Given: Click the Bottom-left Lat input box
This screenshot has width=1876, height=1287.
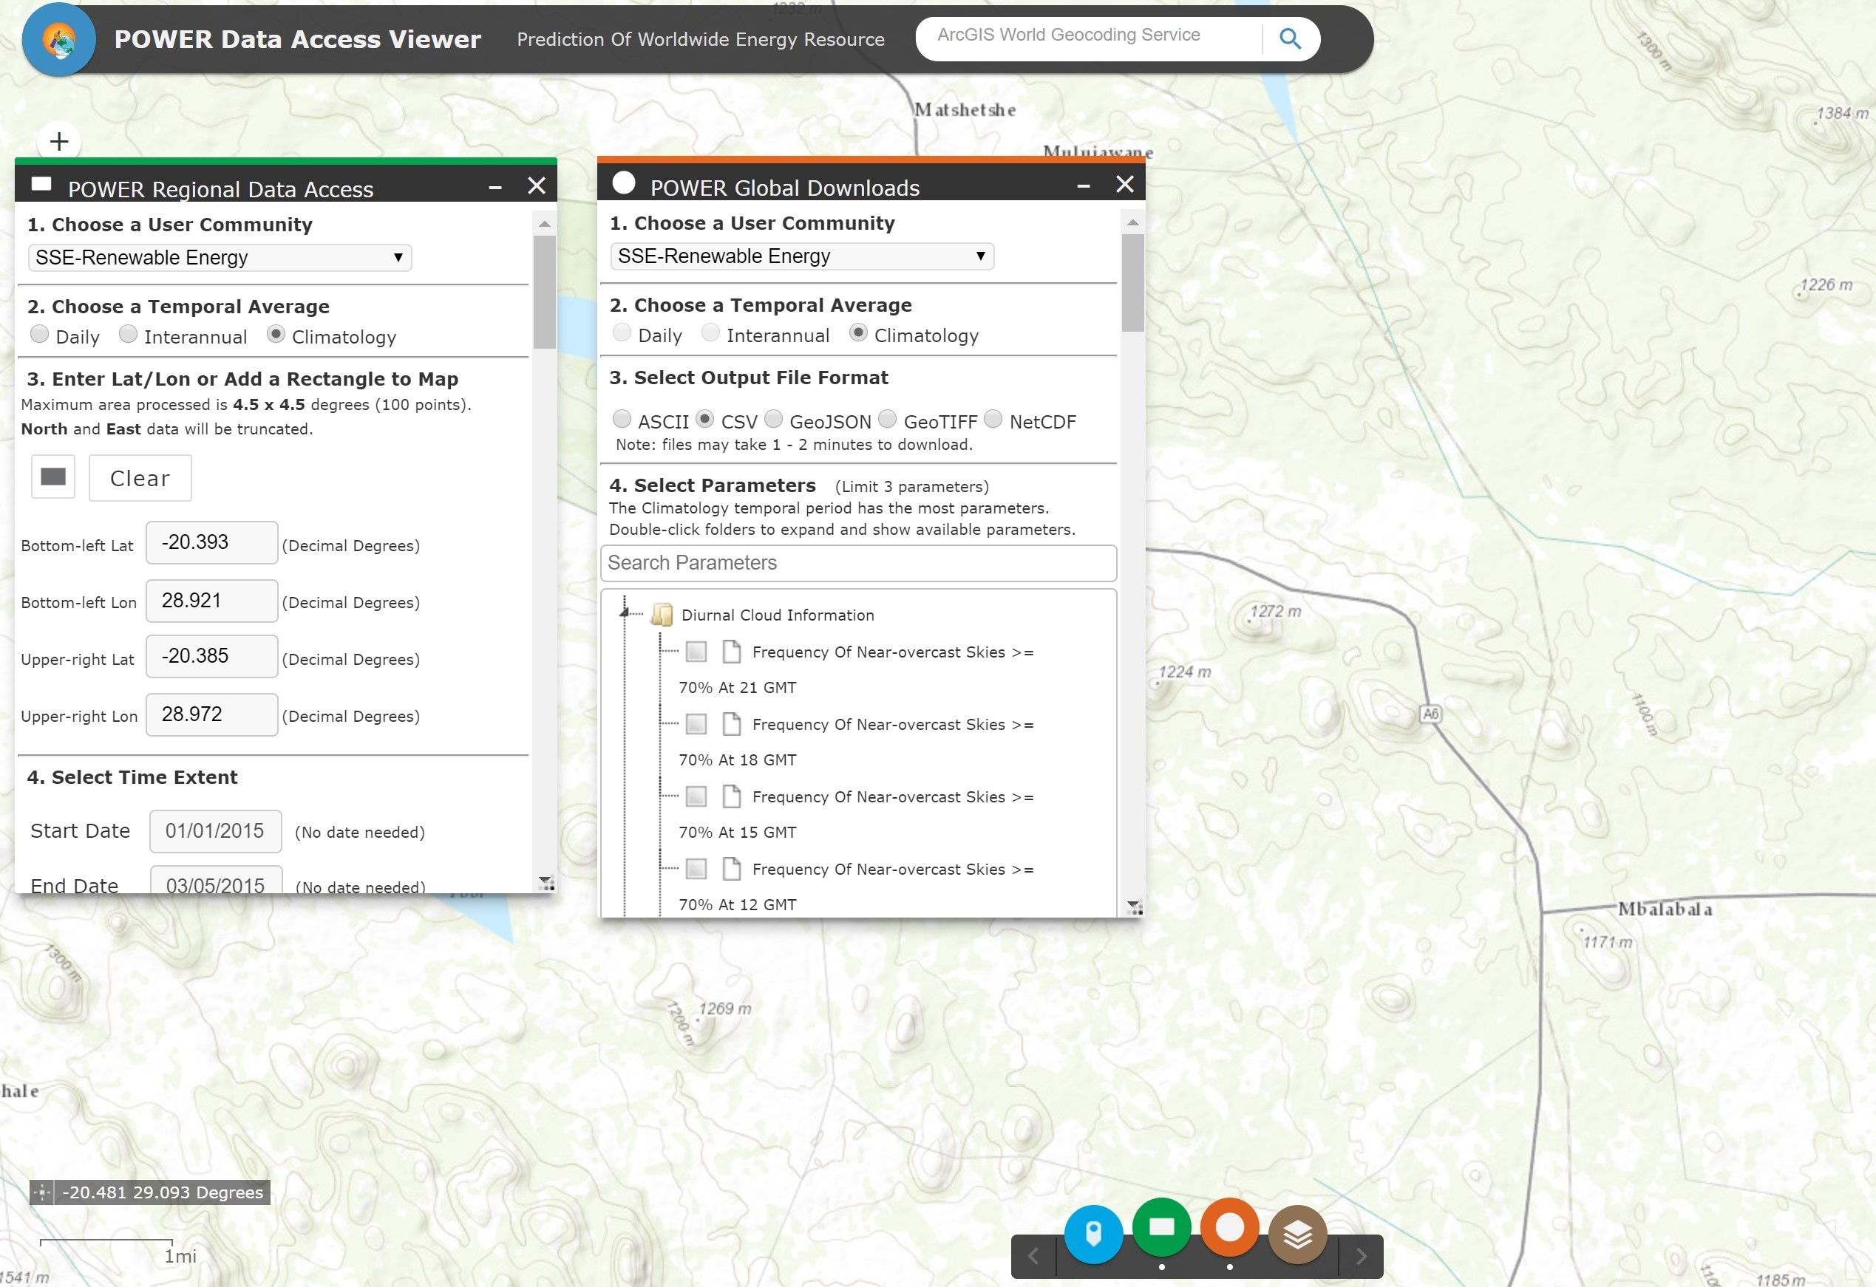Looking at the screenshot, I should (211, 542).
